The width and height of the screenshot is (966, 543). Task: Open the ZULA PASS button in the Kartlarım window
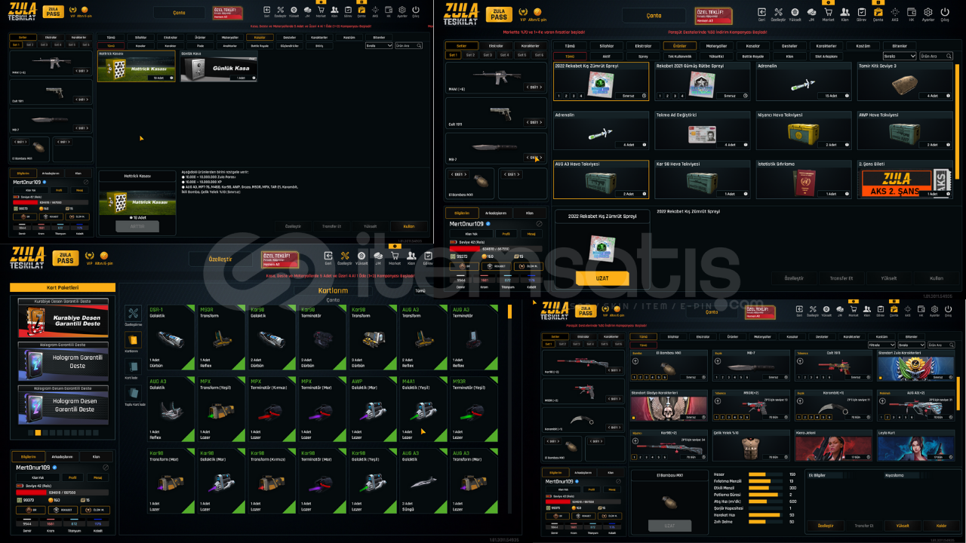point(66,258)
